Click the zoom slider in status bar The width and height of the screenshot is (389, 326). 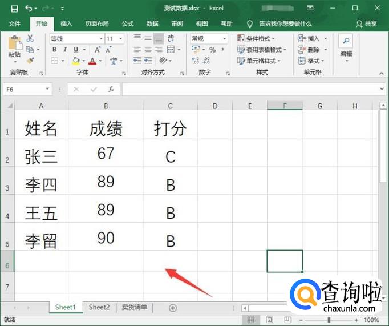click(335, 320)
